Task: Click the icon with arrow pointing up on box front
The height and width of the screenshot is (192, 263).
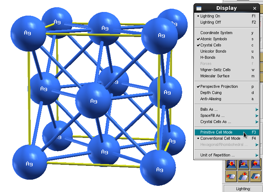Action: tap(256, 176)
